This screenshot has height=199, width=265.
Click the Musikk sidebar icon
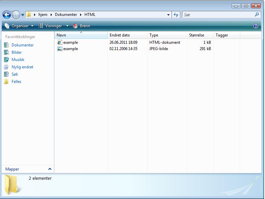coord(6,60)
